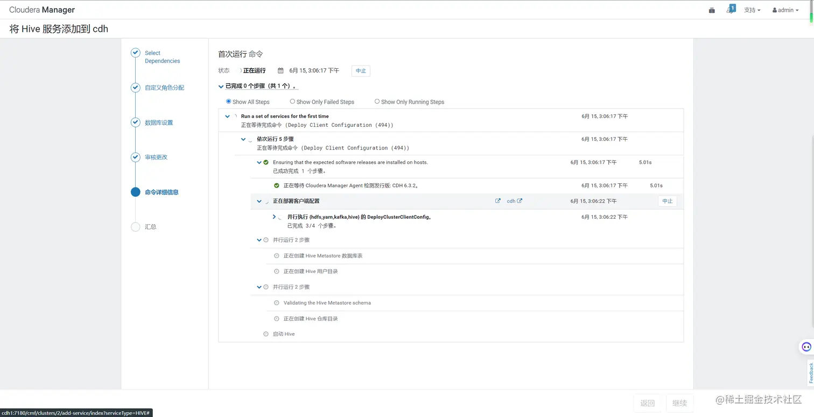
Task: Click the Select Dependencies step checkmark circle
Action: tap(136, 53)
